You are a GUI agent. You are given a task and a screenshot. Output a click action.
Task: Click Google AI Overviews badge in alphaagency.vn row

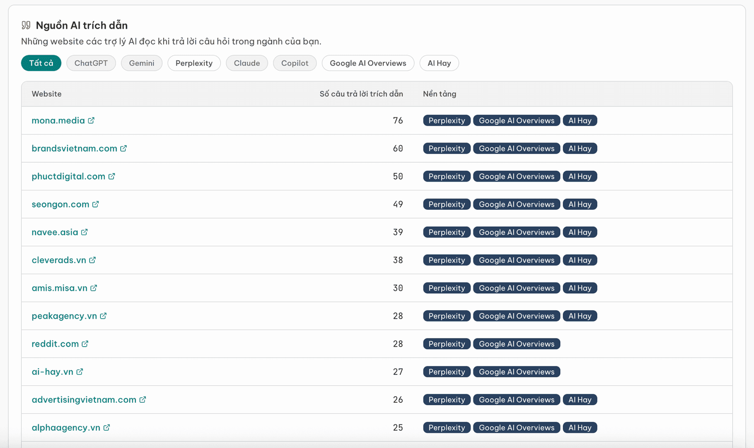click(516, 427)
